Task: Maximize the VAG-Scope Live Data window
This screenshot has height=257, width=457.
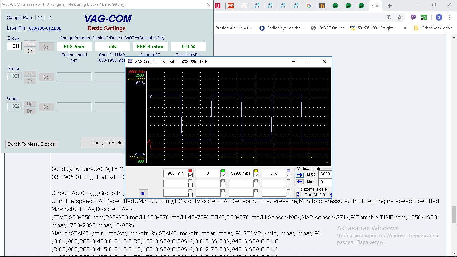Action: [309, 61]
